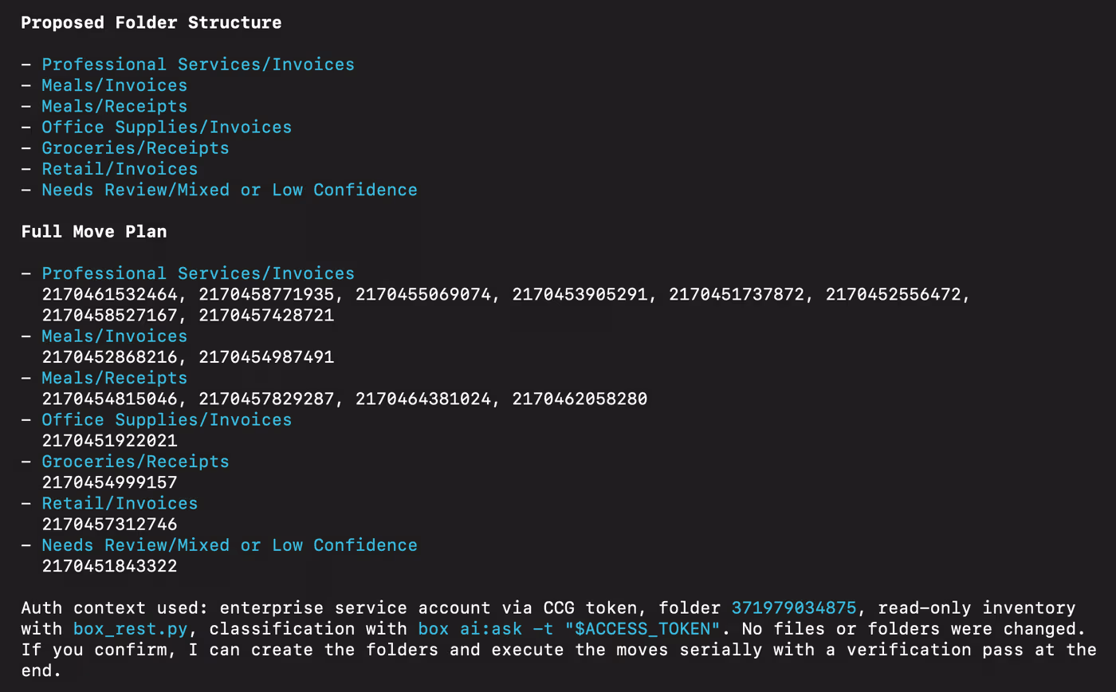This screenshot has height=692, width=1116.
Task: Click folder ID 371979034875 in the auth context
Action: pyautogui.click(x=793, y=607)
